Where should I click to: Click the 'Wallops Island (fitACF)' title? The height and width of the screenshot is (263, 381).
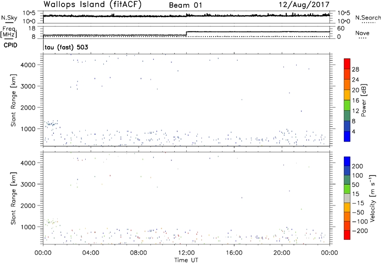92,4
